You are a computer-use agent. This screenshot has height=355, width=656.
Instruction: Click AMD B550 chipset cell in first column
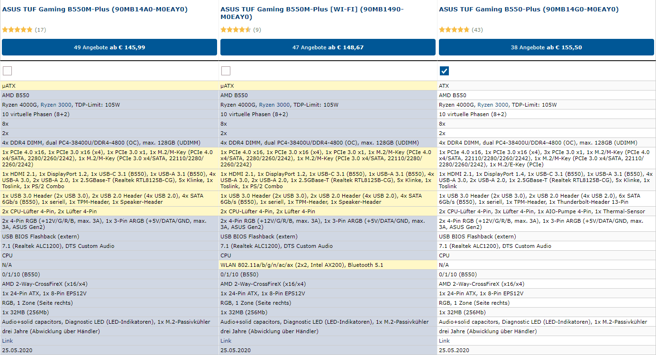[109, 95]
